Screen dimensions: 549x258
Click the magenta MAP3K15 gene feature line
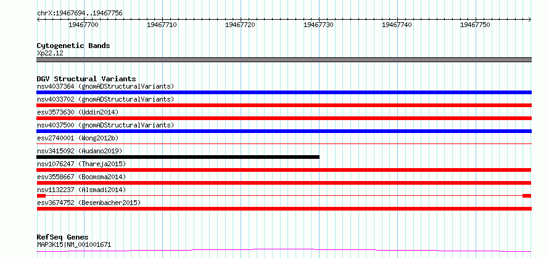click(284, 251)
